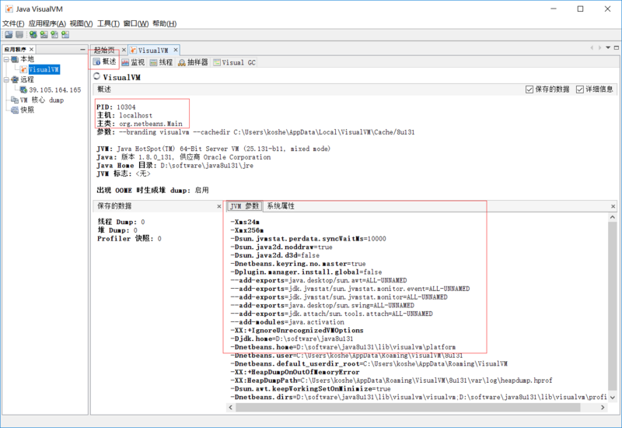
Task: Click the green-plus server icon in the toolbar
Action: (33, 35)
